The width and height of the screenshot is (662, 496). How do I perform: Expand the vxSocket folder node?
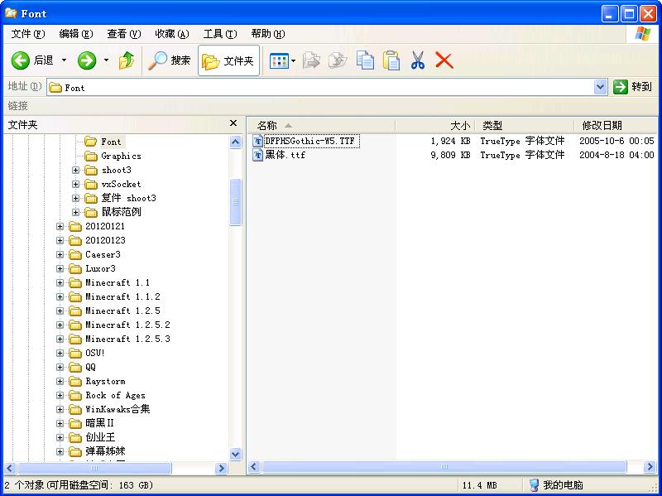click(75, 184)
